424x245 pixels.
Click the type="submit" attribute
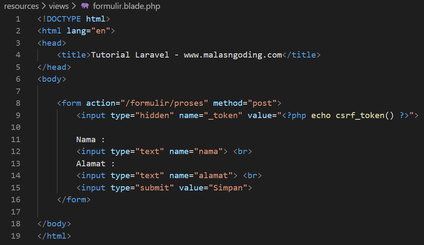coord(142,187)
